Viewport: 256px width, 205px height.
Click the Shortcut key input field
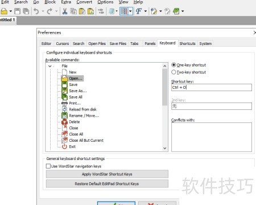[212, 88]
